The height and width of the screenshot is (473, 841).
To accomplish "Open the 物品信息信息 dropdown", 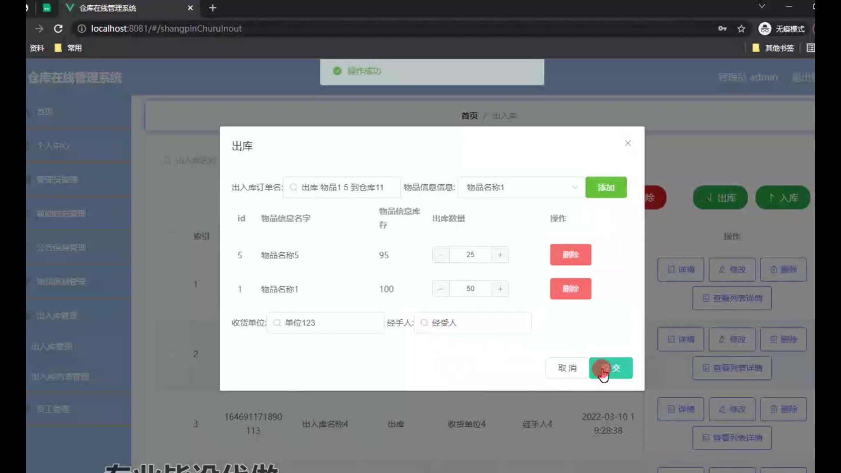I will 521,187.
